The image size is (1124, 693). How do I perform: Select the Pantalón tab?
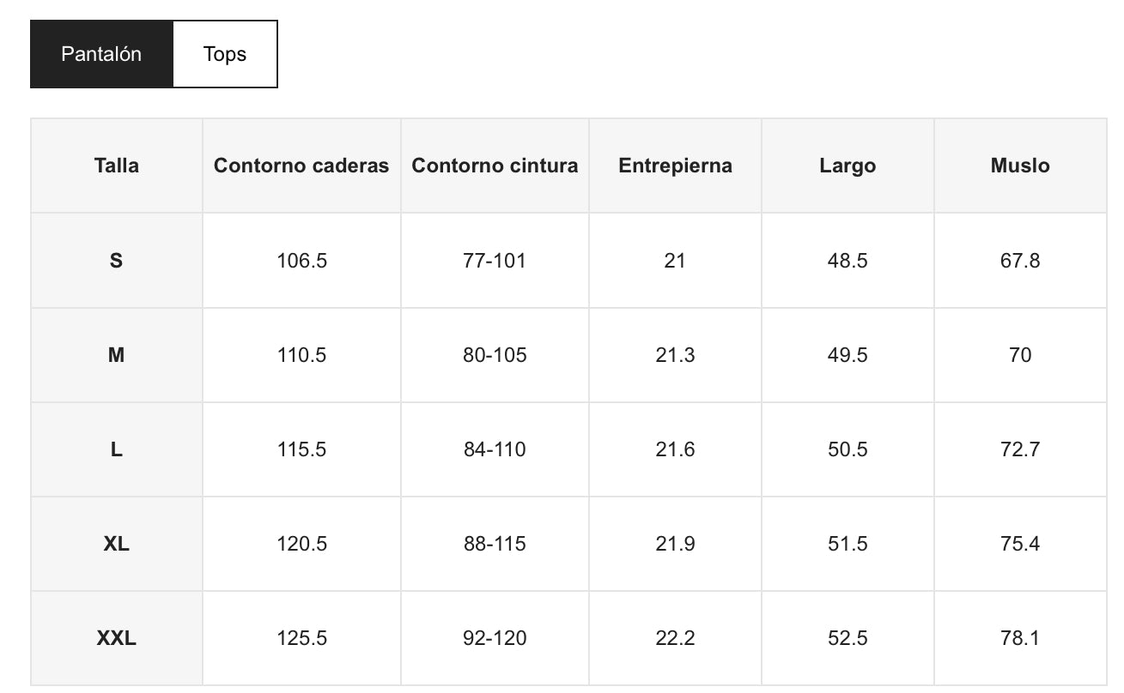pyautogui.click(x=101, y=54)
